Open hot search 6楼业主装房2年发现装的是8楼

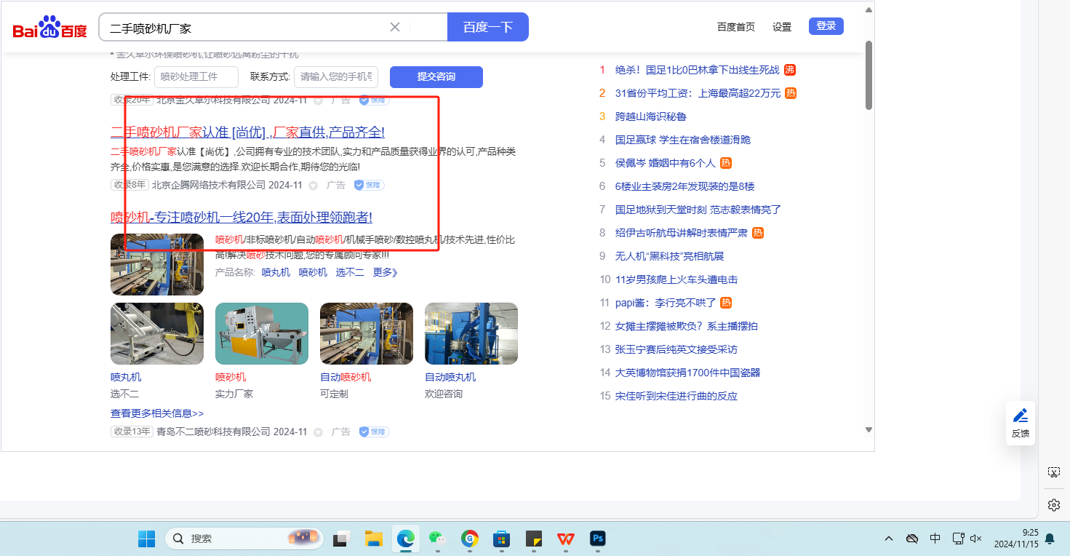(x=685, y=186)
